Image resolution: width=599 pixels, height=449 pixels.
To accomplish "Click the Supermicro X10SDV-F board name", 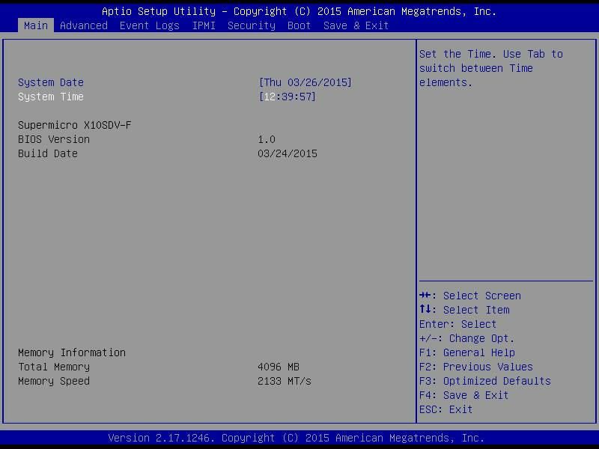I will tap(74, 125).
